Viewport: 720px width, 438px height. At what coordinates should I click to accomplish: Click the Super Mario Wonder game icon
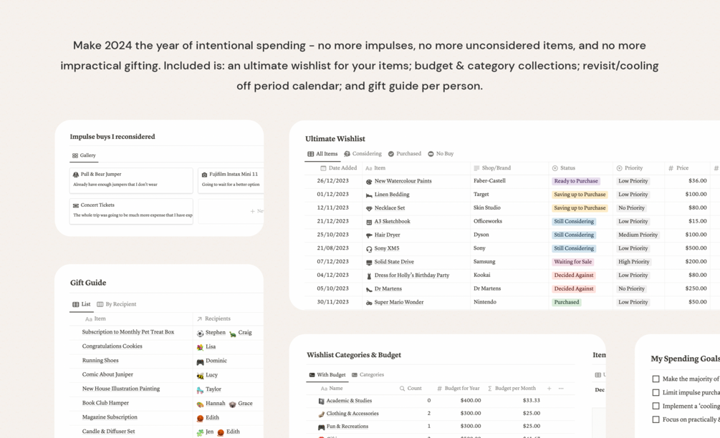coord(369,303)
